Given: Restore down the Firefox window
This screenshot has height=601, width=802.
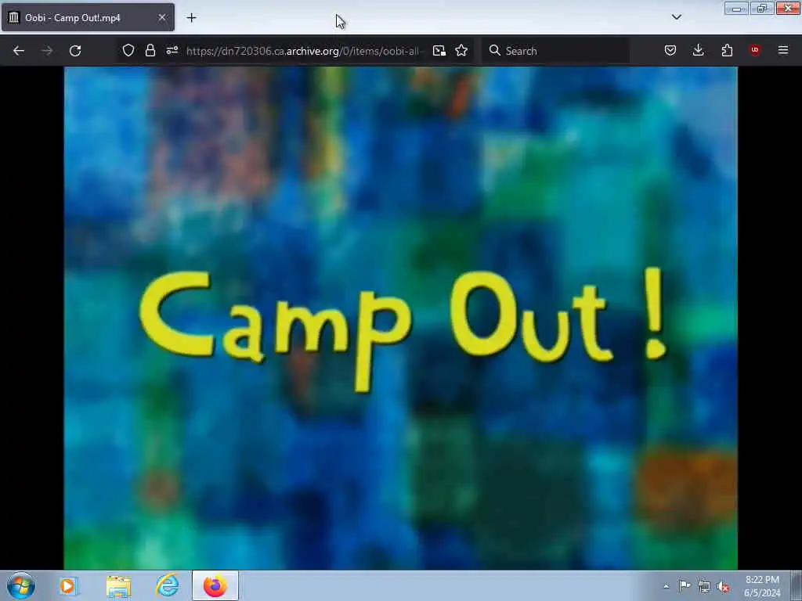Looking at the screenshot, I should (x=761, y=8).
